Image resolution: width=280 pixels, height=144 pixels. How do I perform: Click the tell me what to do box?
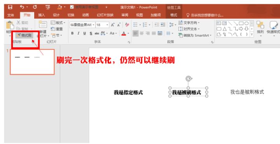205,15
